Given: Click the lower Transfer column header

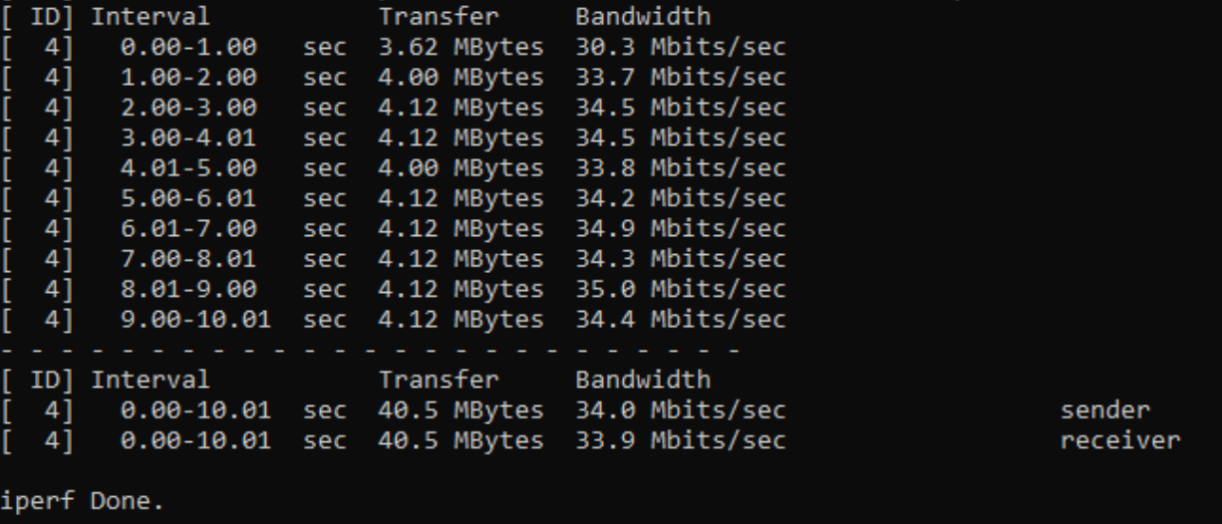Looking at the screenshot, I should (439, 380).
